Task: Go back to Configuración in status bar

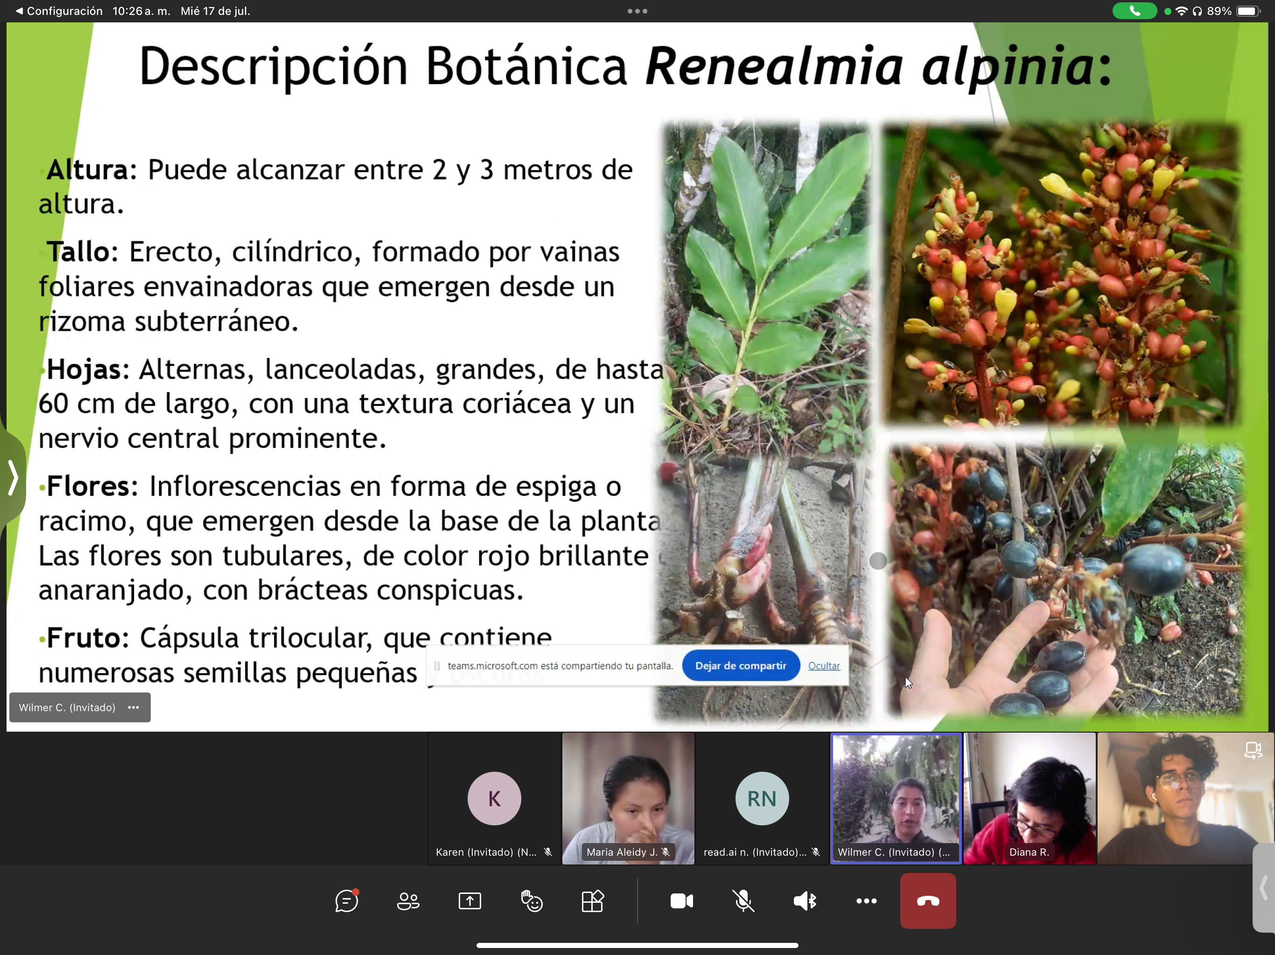Action: pos(58,11)
